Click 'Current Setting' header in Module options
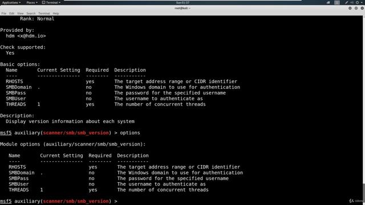Image resolution: width=365 pixels, height=205 pixels. click(62, 155)
